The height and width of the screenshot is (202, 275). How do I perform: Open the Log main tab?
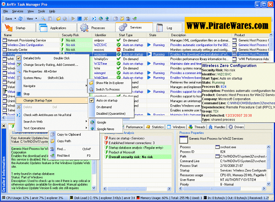(x=167, y=28)
